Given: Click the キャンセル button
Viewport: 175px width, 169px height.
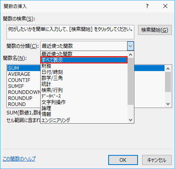Looking at the screenshot, I should coord(157,160).
